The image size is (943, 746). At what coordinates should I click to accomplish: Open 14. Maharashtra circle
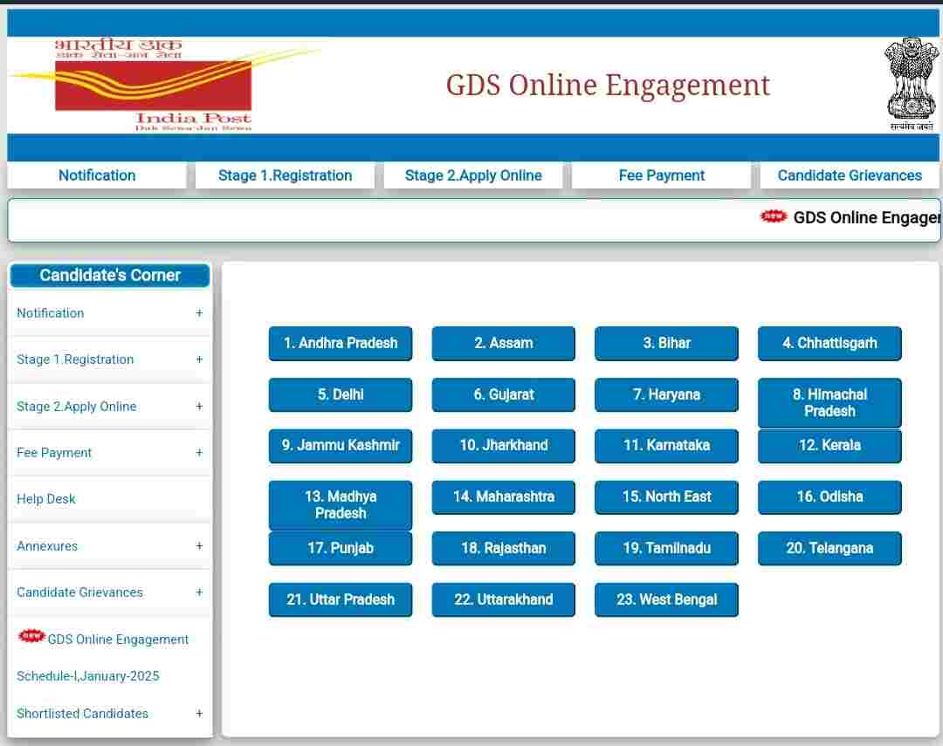click(x=504, y=497)
